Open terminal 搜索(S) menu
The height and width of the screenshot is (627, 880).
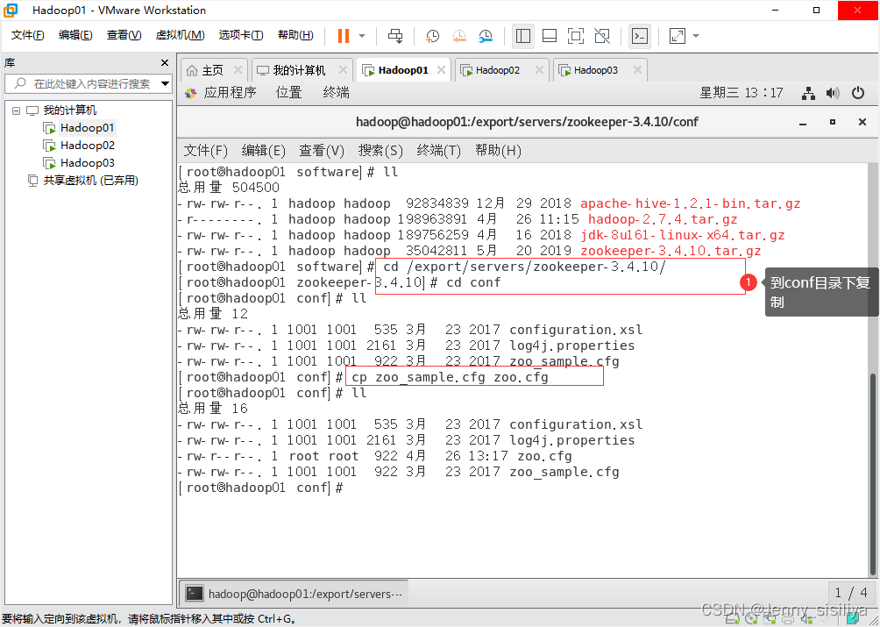(380, 151)
